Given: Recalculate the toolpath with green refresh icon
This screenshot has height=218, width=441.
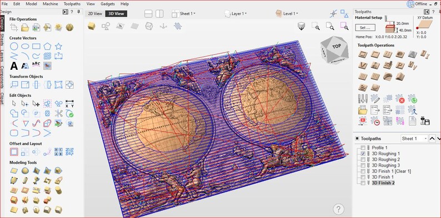Looking at the screenshot, I should tap(412, 98).
